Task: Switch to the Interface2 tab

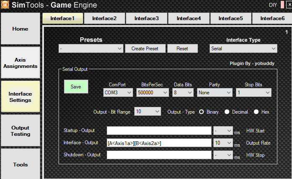Action: 104,18
